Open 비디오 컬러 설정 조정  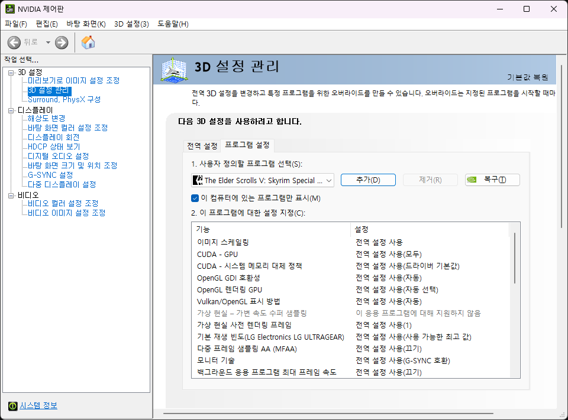pyautogui.click(x=63, y=203)
